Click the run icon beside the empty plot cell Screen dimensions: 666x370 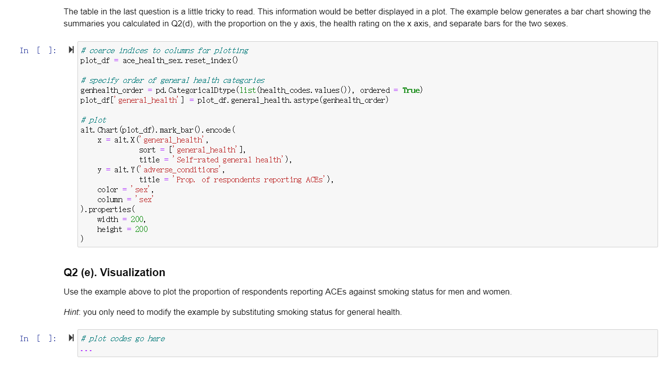[71, 338]
